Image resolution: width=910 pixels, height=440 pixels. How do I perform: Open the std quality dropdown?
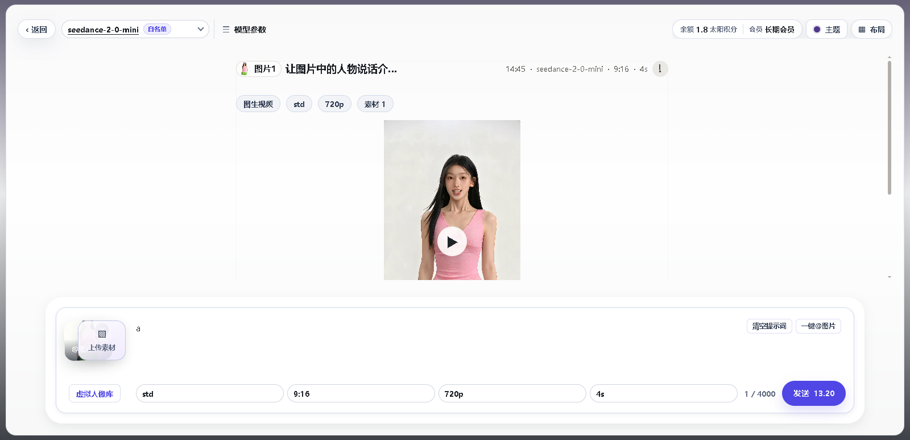coord(210,393)
